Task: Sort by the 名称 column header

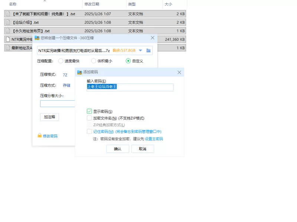Action: point(13,4)
